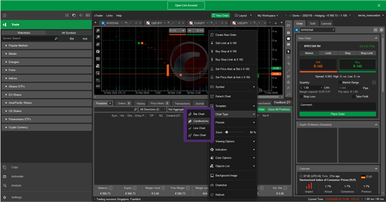This screenshot has height=202, width=386.
Task: Select the Limit order type
Action: (328, 53)
